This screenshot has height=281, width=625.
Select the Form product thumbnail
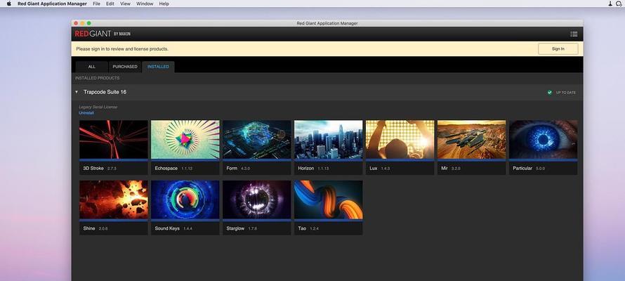click(x=257, y=140)
